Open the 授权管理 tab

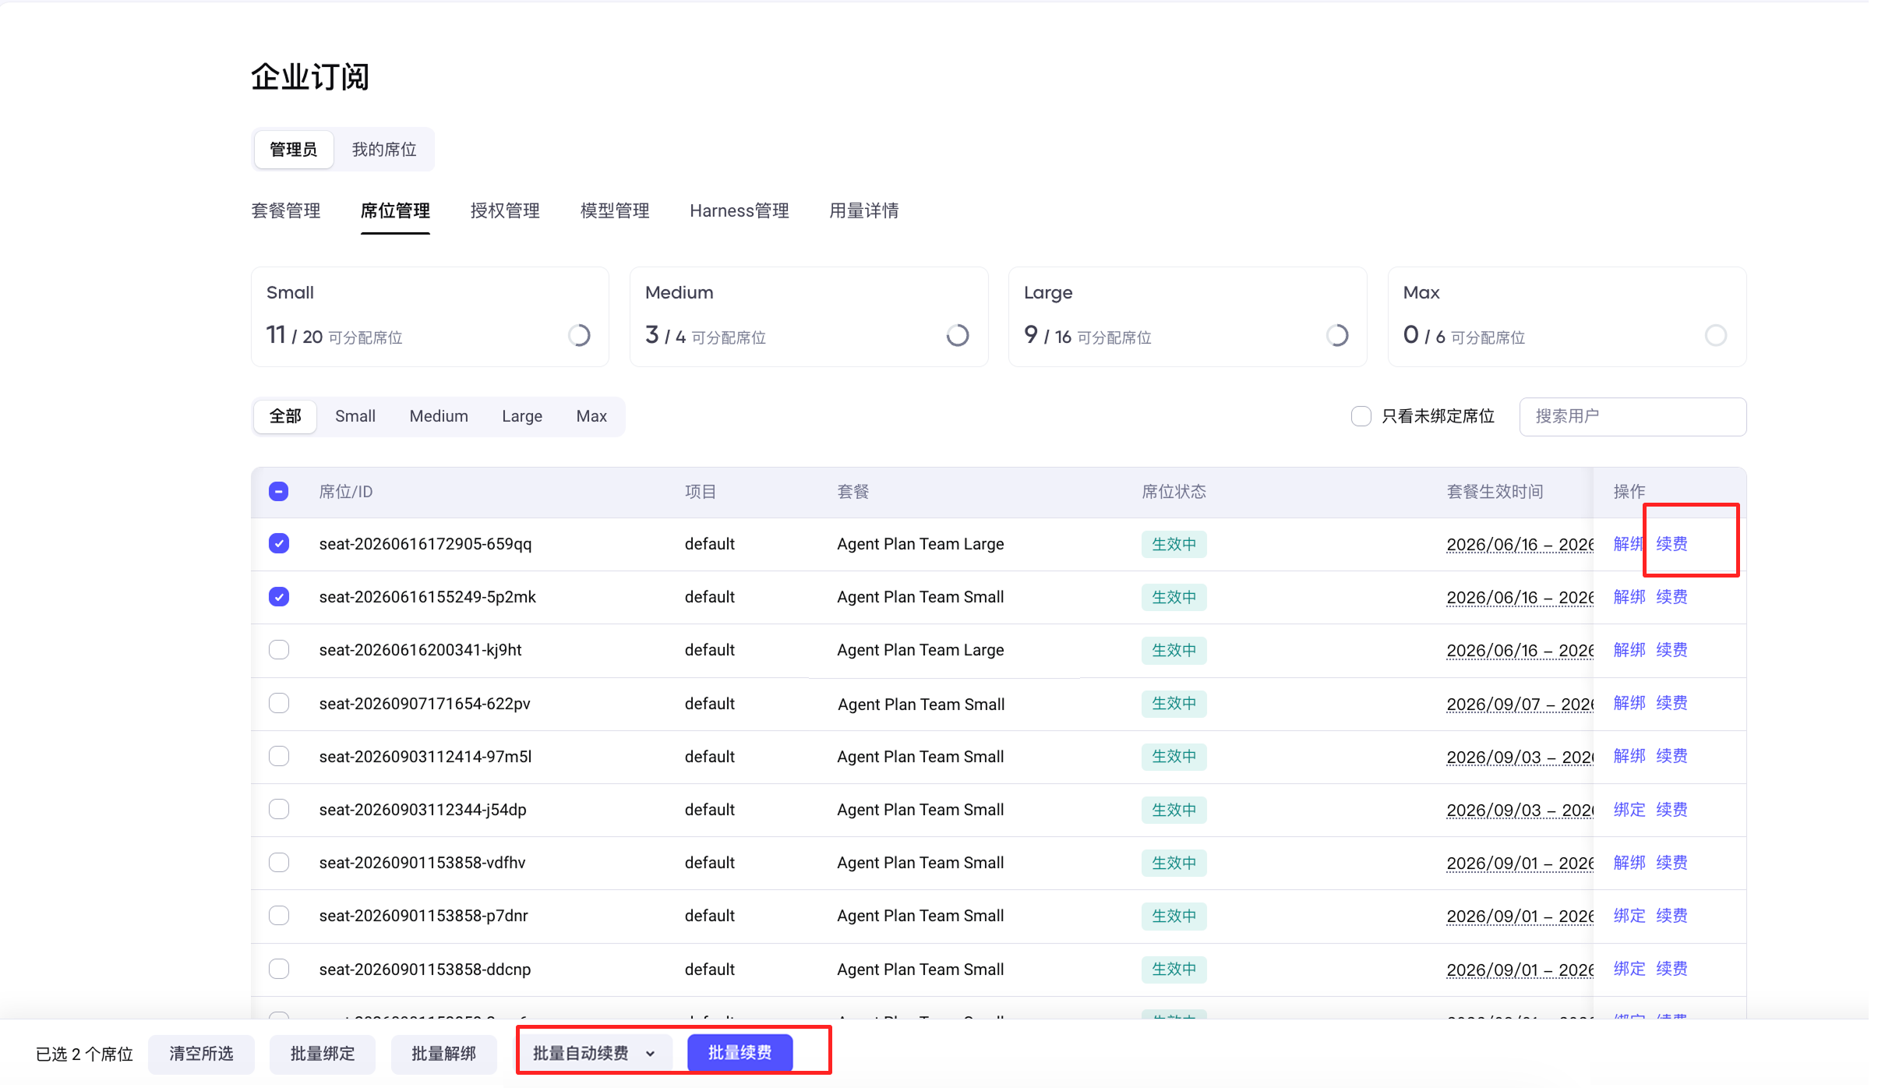(x=505, y=210)
